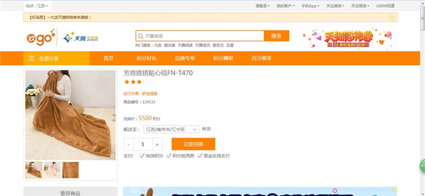This screenshot has height=196, width=425.
Task: Open the 全部分类 category menu
Action: tap(56, 58)
